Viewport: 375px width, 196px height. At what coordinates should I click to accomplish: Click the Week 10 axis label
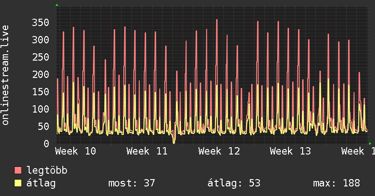(x=76, y=151)
